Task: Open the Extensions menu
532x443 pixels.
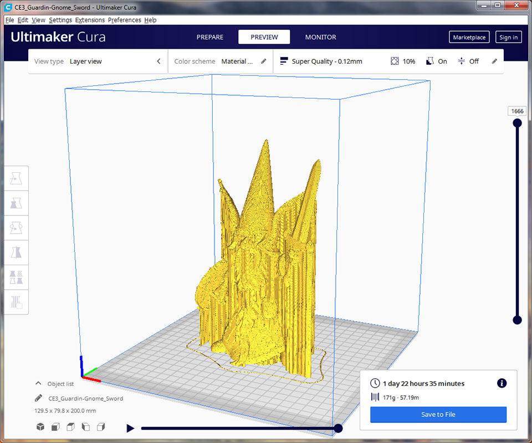Action: coord(90,20)
